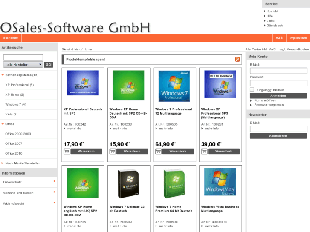Viewport: 310px width, 232px height.
Task: Open the Konto eröffnen link
Action: 265,100
